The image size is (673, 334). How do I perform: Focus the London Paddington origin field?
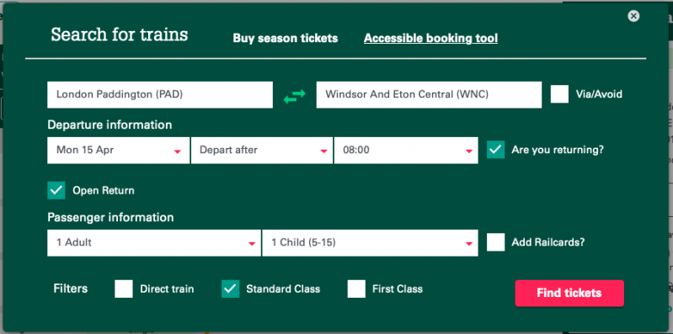(x=160, y=95)
